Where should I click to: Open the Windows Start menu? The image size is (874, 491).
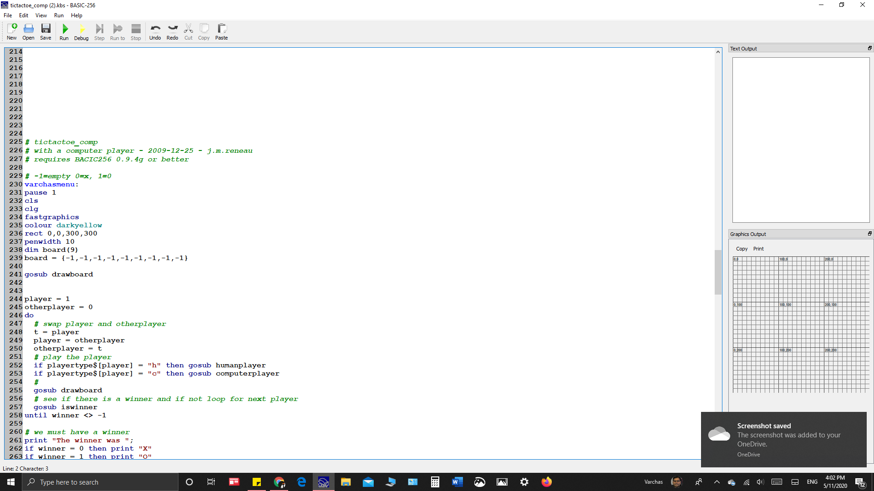pos(11,482)
